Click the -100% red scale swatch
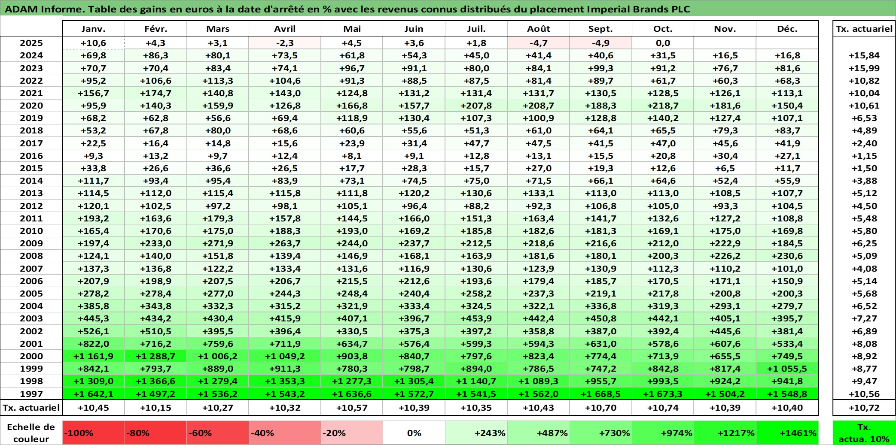 [x=93, y=433]
